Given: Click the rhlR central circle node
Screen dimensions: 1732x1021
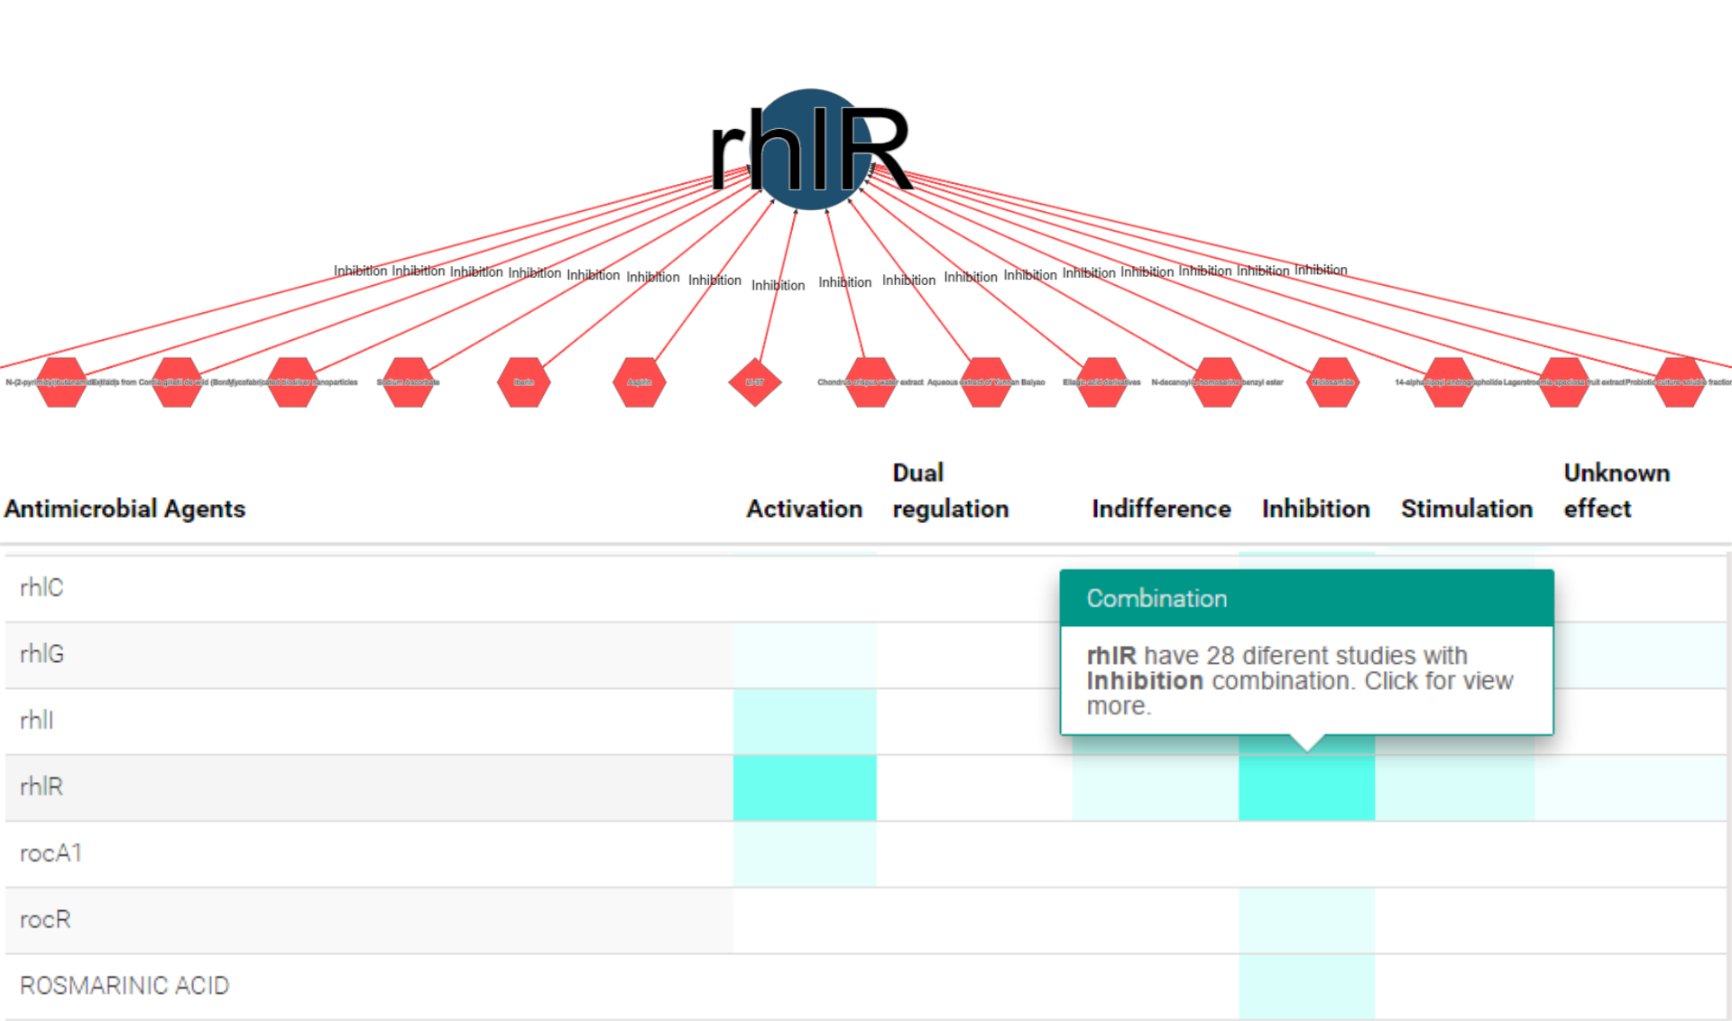Looking at the screenshot, I should (810, 149).
